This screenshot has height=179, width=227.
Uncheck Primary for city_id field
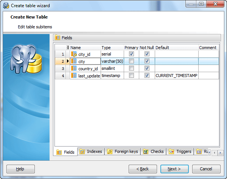(131, 54)
